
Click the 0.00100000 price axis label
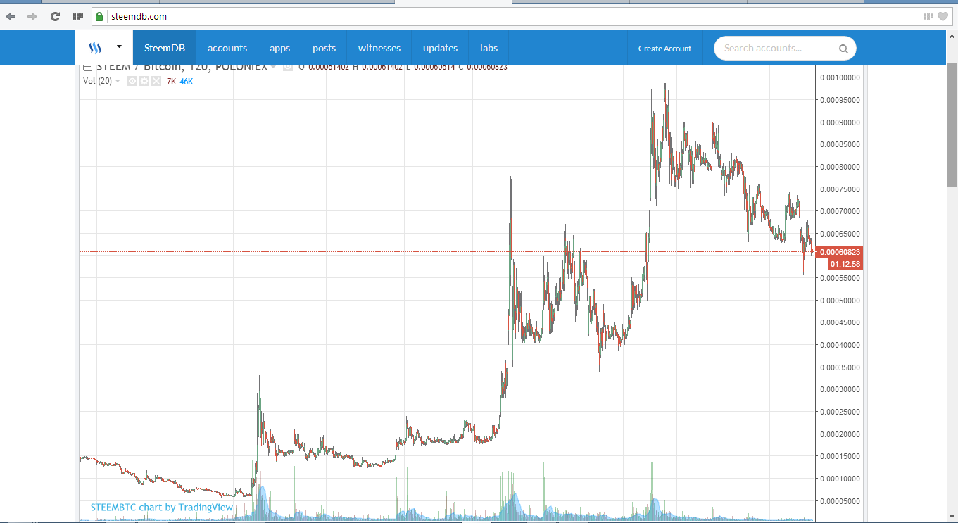(840, 77)
